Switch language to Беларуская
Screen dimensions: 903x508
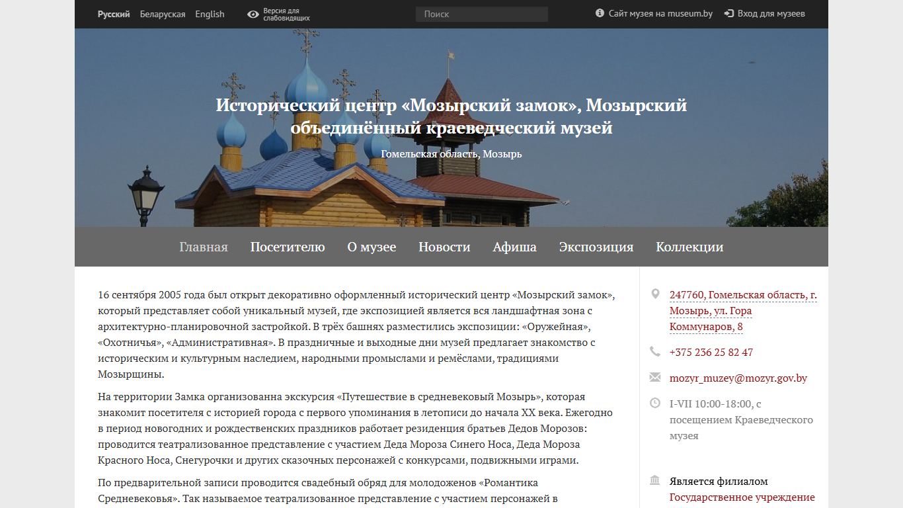[x=163, y=14]
